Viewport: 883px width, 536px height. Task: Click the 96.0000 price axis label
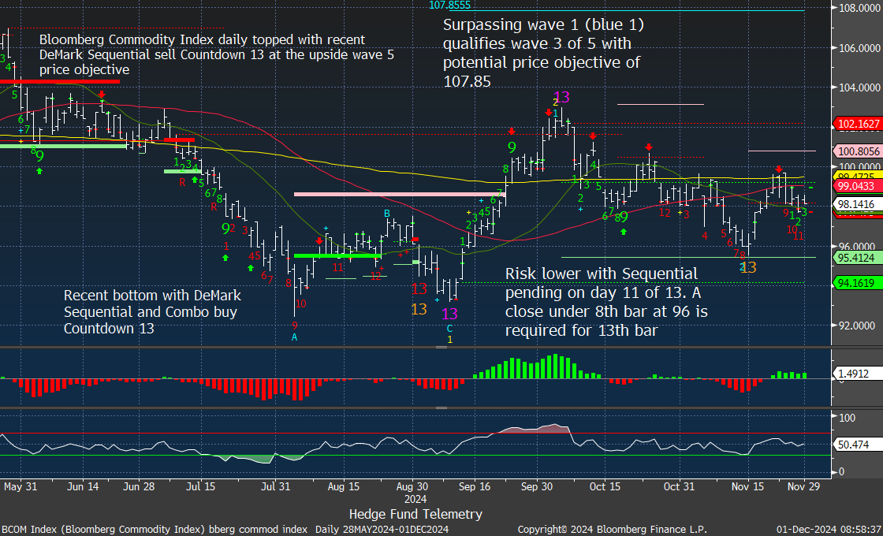click(x=859, y=246)
